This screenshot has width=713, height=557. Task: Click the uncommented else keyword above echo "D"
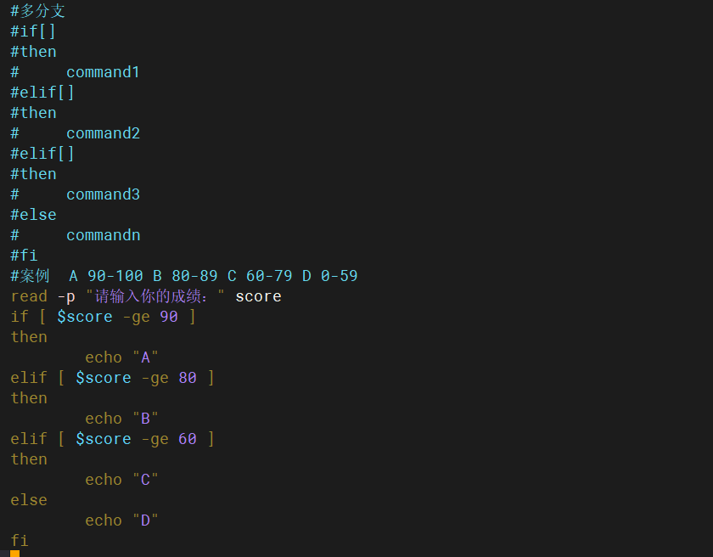point(29,500)
